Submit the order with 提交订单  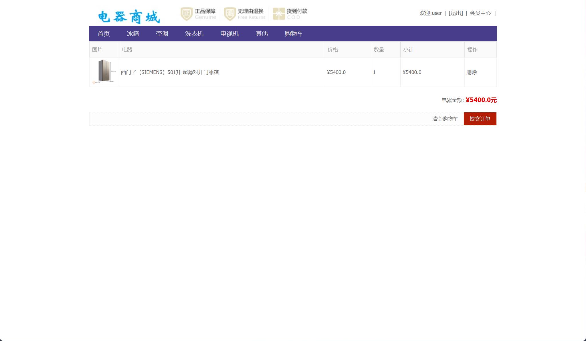click(480, 119)
